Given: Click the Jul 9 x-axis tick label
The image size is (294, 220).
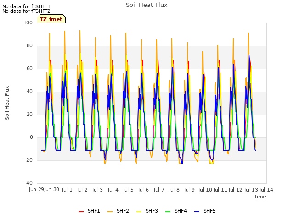Looking at the screenshot, I should [x=189, y=190].
